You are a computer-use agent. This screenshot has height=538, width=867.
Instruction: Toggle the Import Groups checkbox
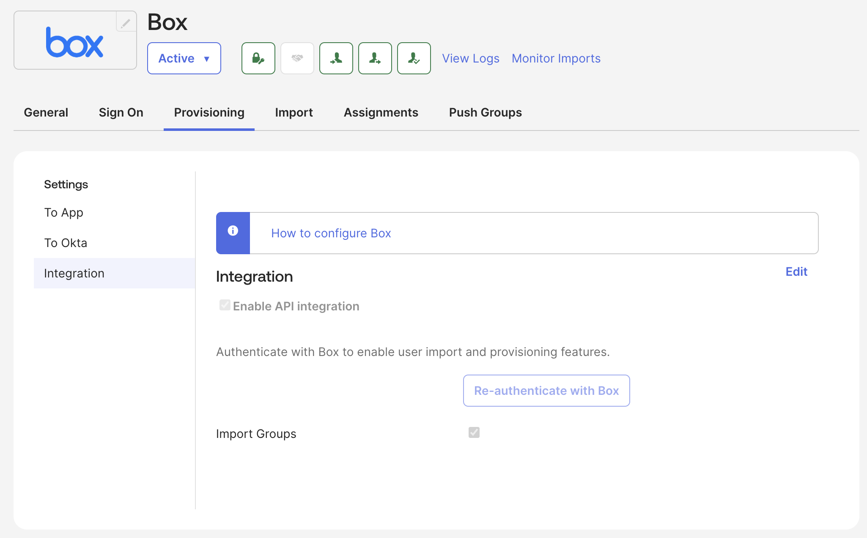click(x=474, y=432)
